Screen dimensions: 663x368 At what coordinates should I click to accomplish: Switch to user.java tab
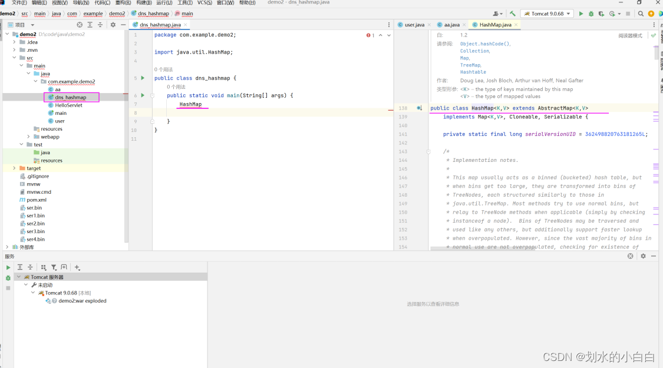414,25
